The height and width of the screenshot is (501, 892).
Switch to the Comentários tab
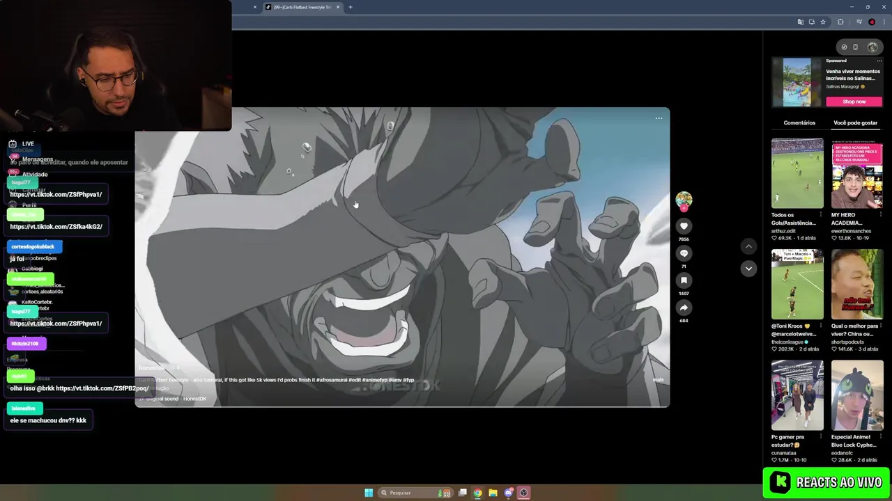click(799, 122)
